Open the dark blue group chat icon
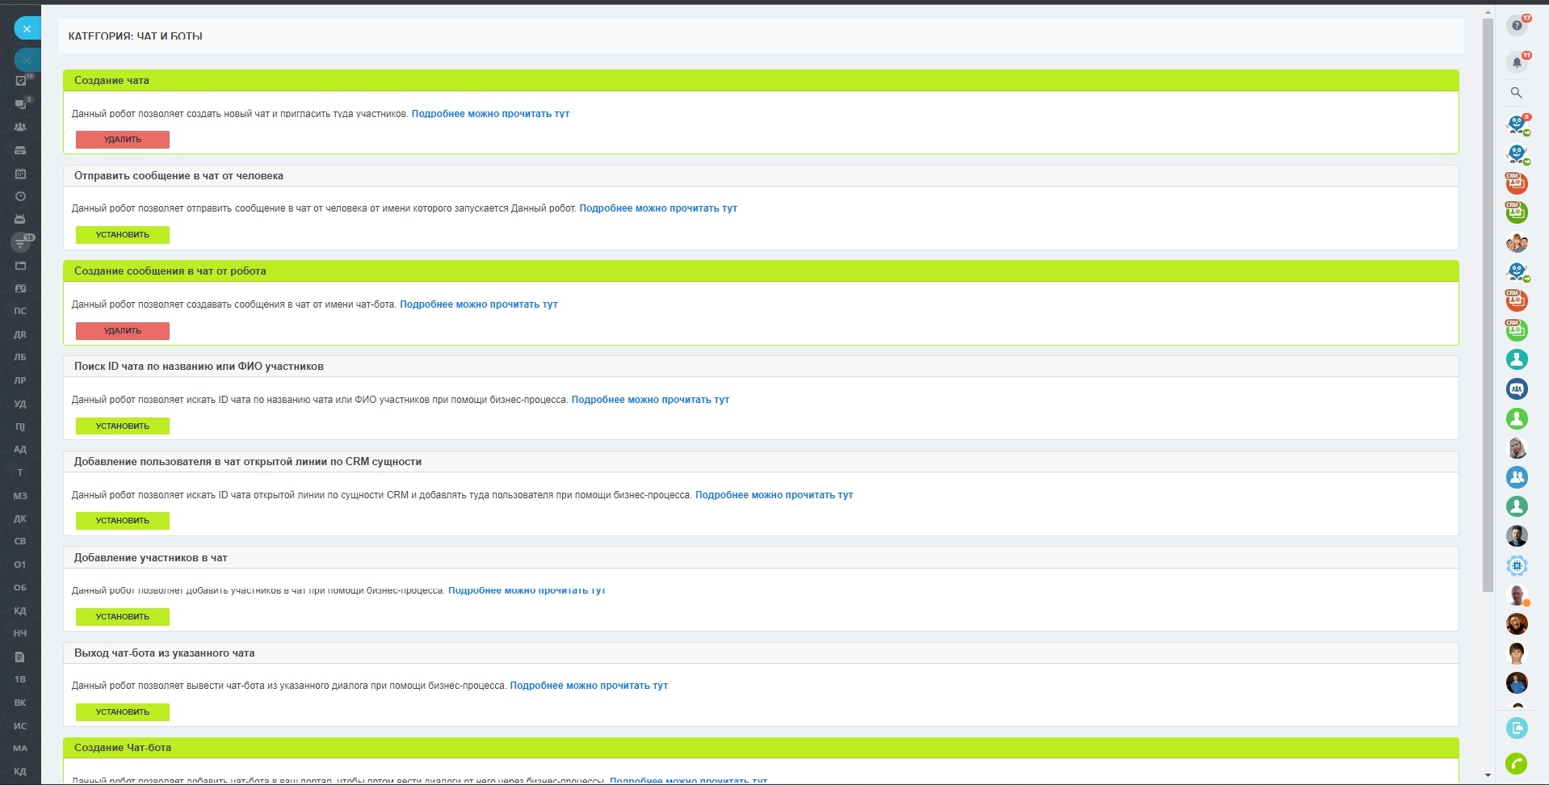 pos(1517,389)
